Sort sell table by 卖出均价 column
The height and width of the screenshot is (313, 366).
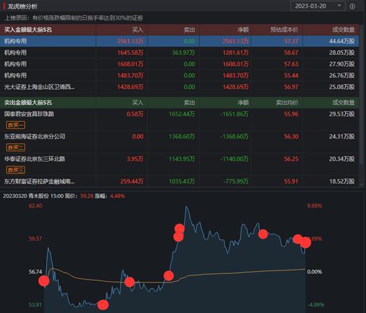[287, 102]
